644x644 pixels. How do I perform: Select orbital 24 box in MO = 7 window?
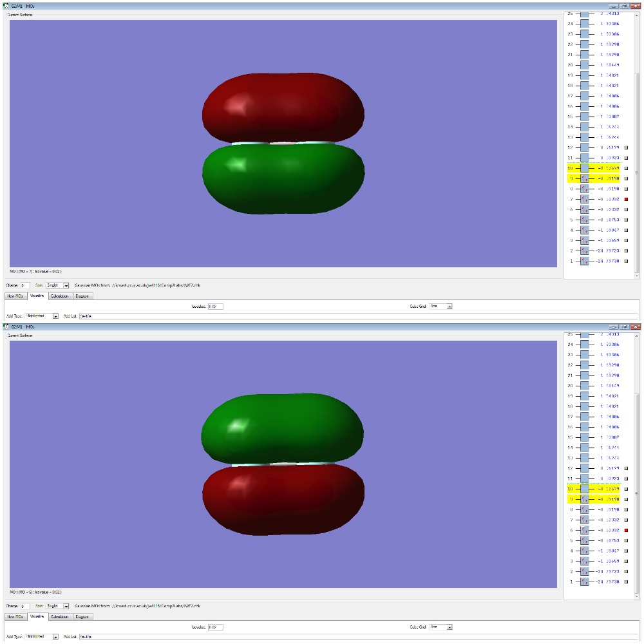coord(584,24)
